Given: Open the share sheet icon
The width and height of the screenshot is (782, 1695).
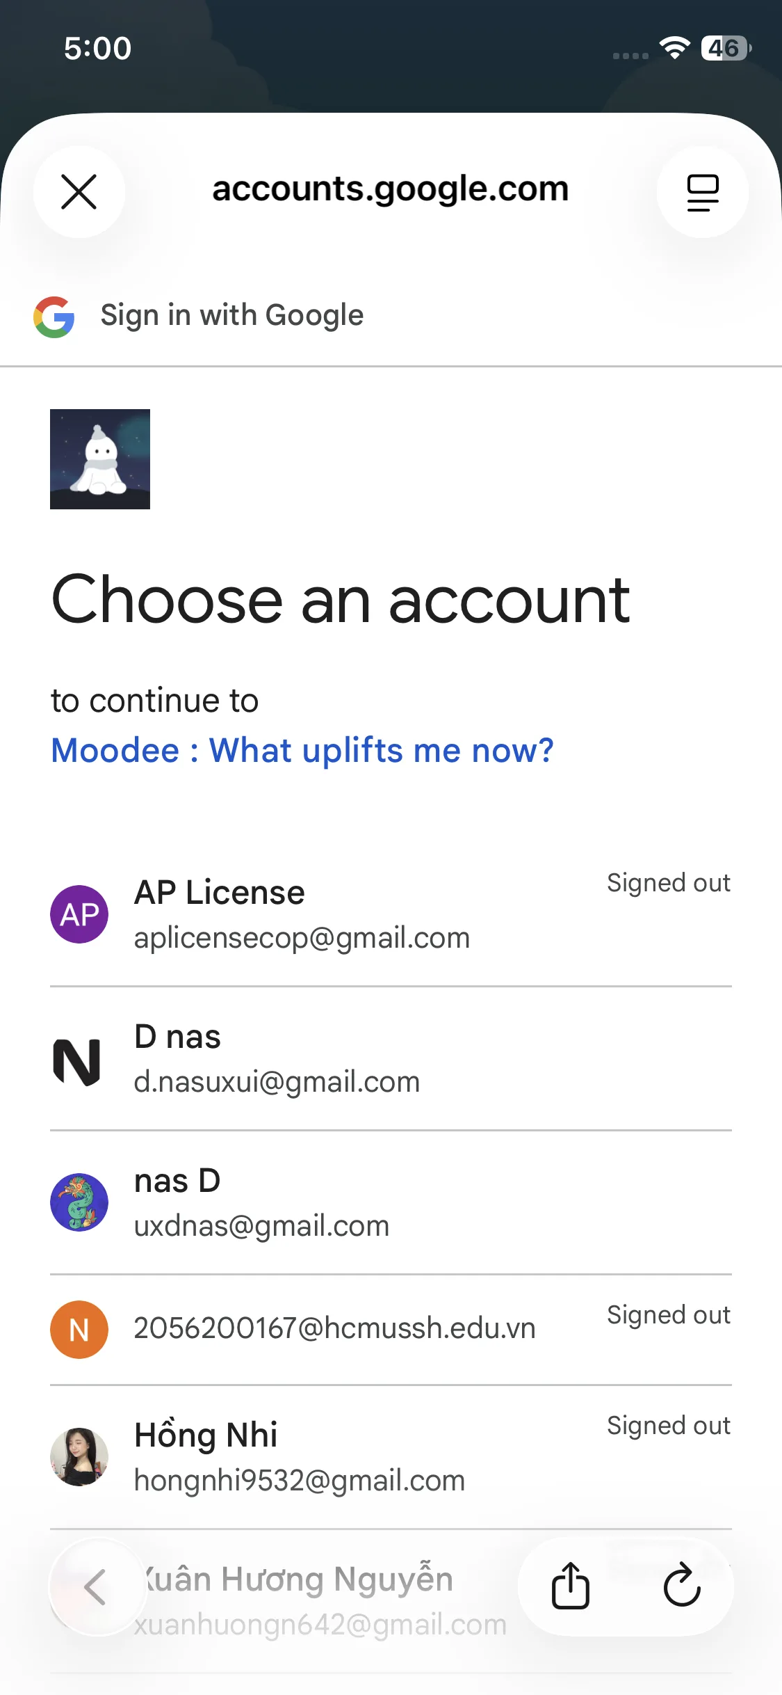Looking at the screenshot, I should pyautogui.click(x=571, y=1586).
